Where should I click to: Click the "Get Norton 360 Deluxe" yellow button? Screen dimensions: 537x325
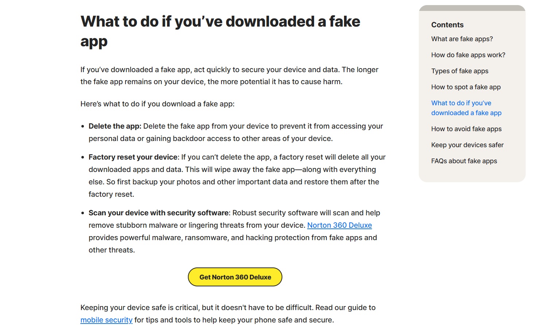click(x=235, y=277)
